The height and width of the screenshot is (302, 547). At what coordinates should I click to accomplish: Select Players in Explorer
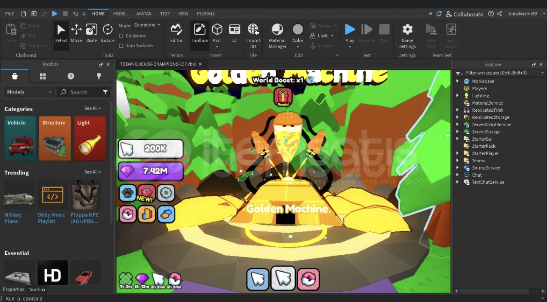pyautogui.click(x=479, y=88)
